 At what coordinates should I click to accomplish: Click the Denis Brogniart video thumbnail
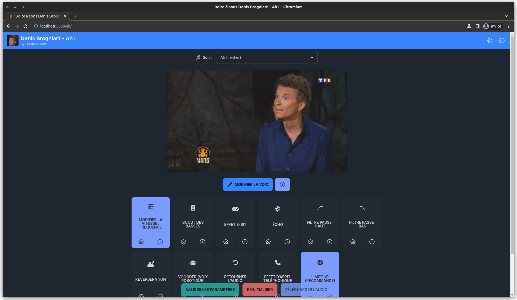(x=256, y=121)
